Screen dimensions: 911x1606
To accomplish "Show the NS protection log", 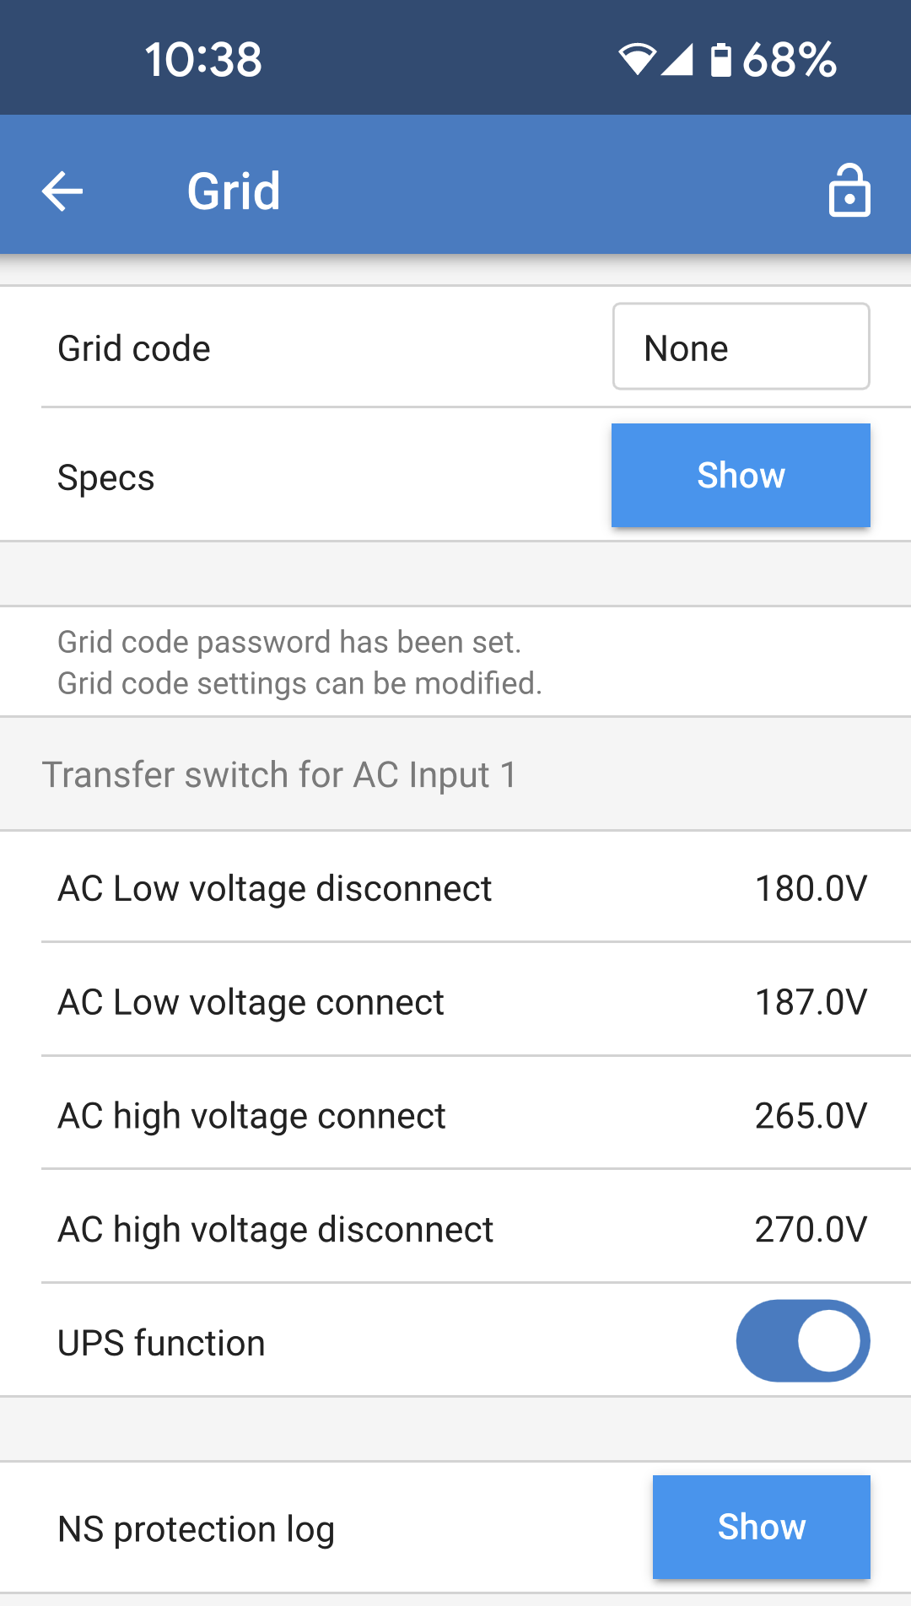I will coord(761,1527).
